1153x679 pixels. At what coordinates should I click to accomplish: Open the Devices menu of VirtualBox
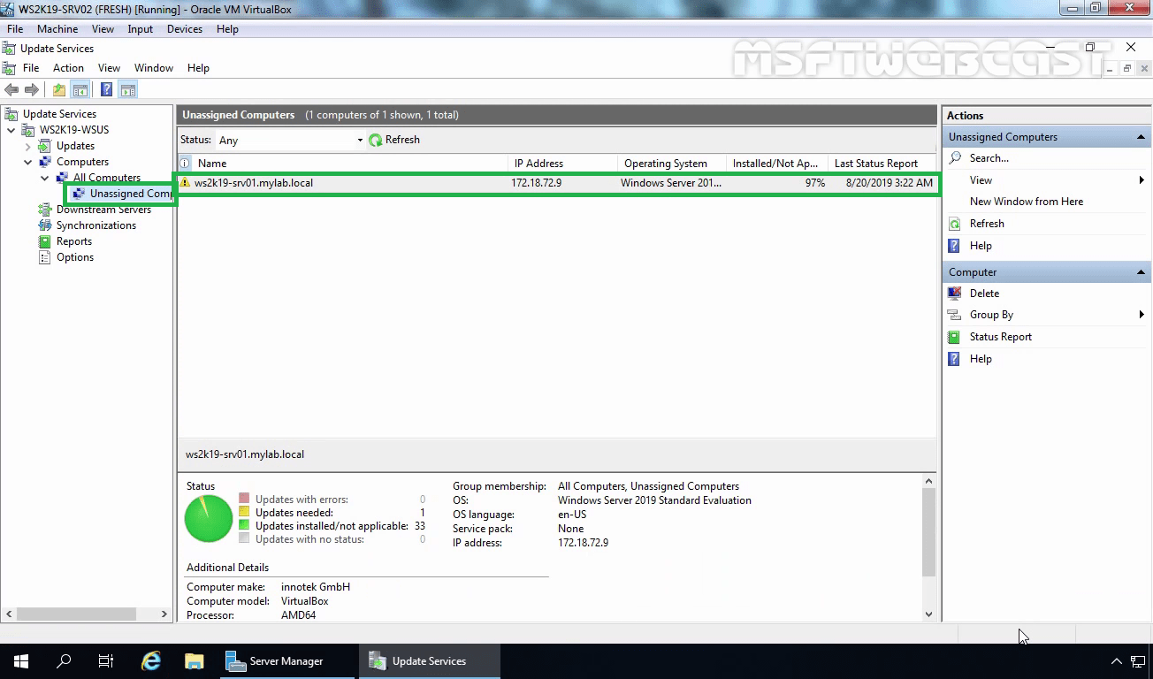pos(184,29)
